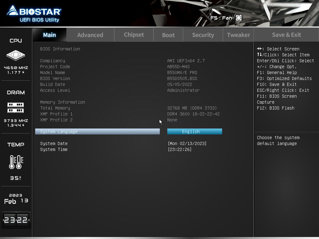The width and height of the screenshot is (319, 239).
Task: Click the DRAM 3733 MHZ readout
Action: pos(16,120)
